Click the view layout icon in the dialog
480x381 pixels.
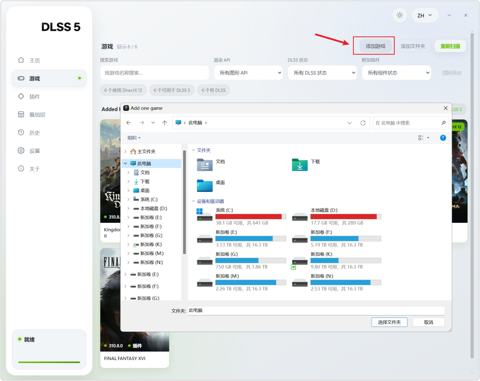[x=421, y=138]
